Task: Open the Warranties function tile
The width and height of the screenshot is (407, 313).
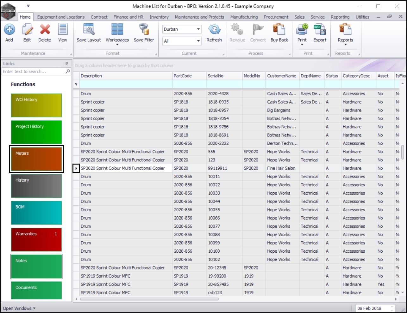Action: [36, 239]
